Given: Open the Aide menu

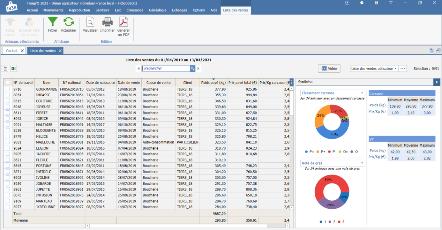Looking at the screenshot, I should [214, 10].
